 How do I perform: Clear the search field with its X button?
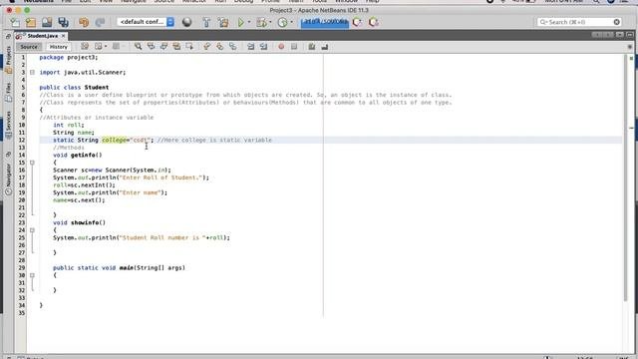coord(617,22)
